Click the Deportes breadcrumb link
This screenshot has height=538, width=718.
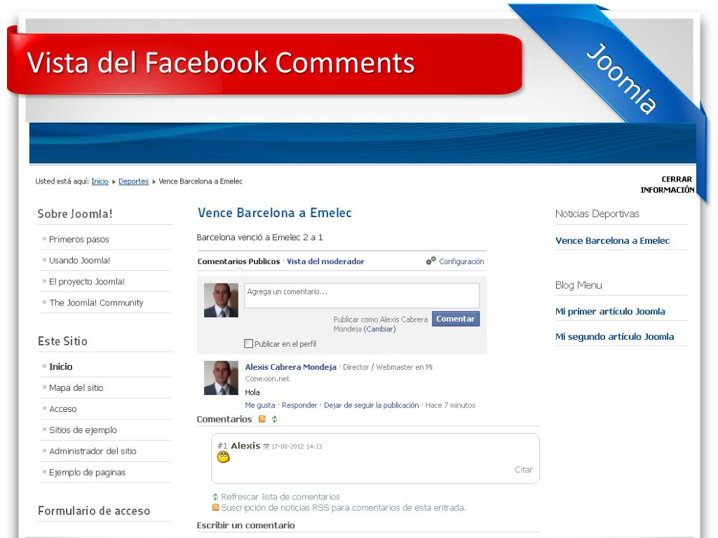pyautogui.click(x=134, y=181)
